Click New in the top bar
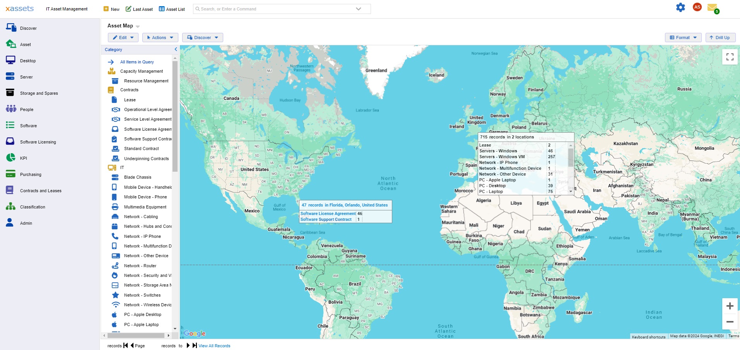 pyautogui.click(x=111, y=9)
